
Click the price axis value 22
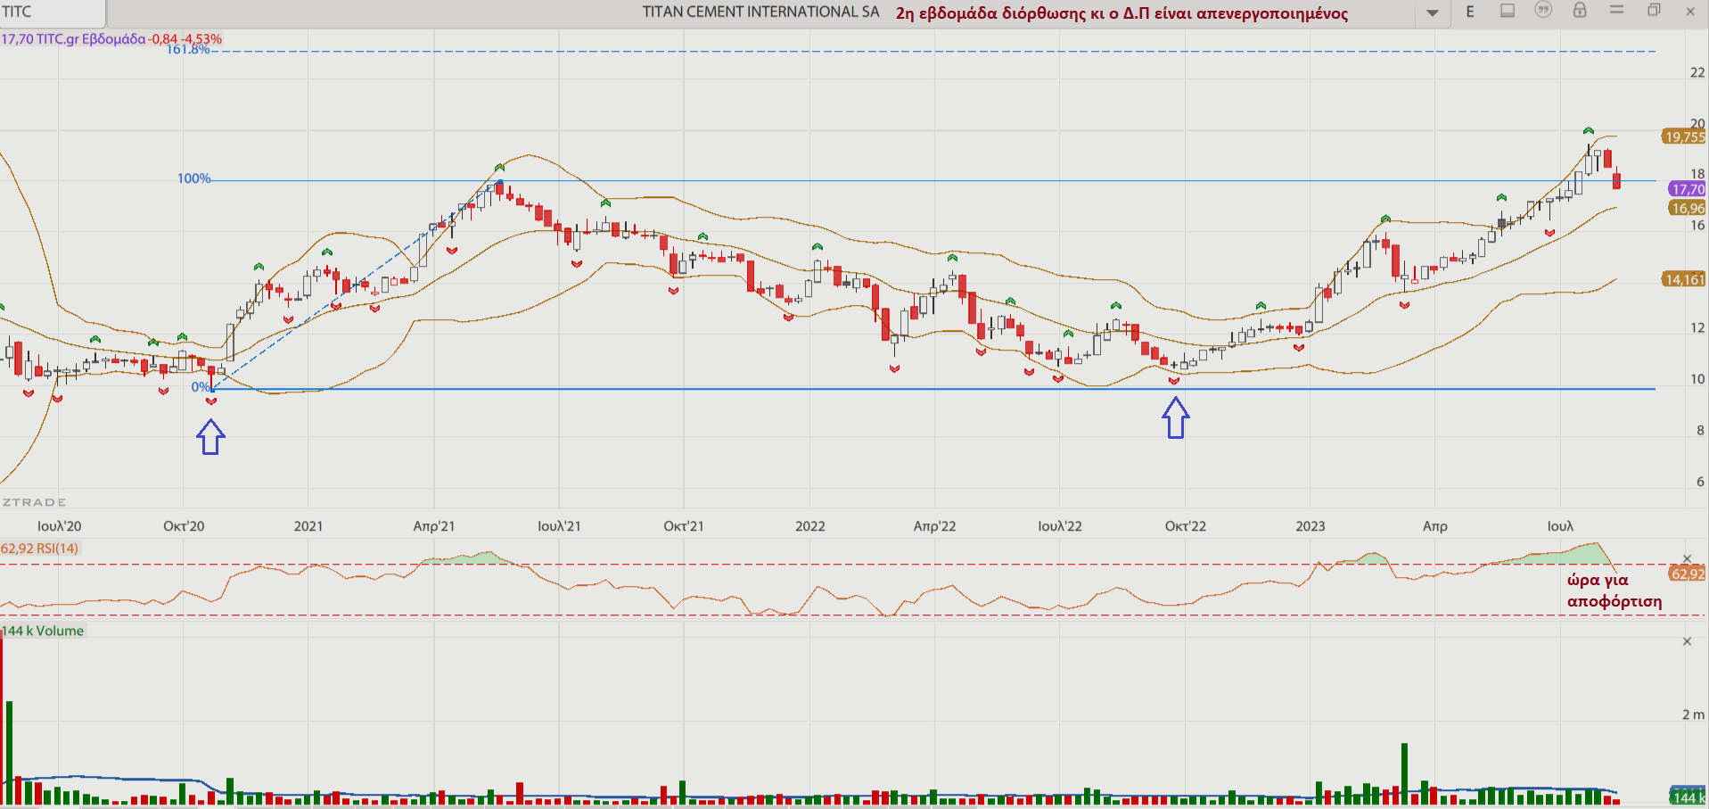(x=1697, y=73)
